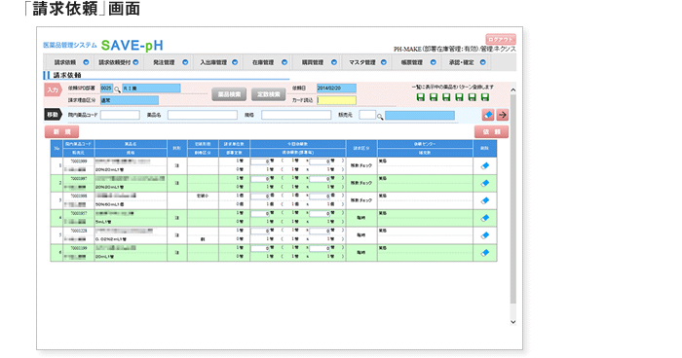Click the vertical scrollbar thumb
The image size is (682, 358).
[512, 198]
